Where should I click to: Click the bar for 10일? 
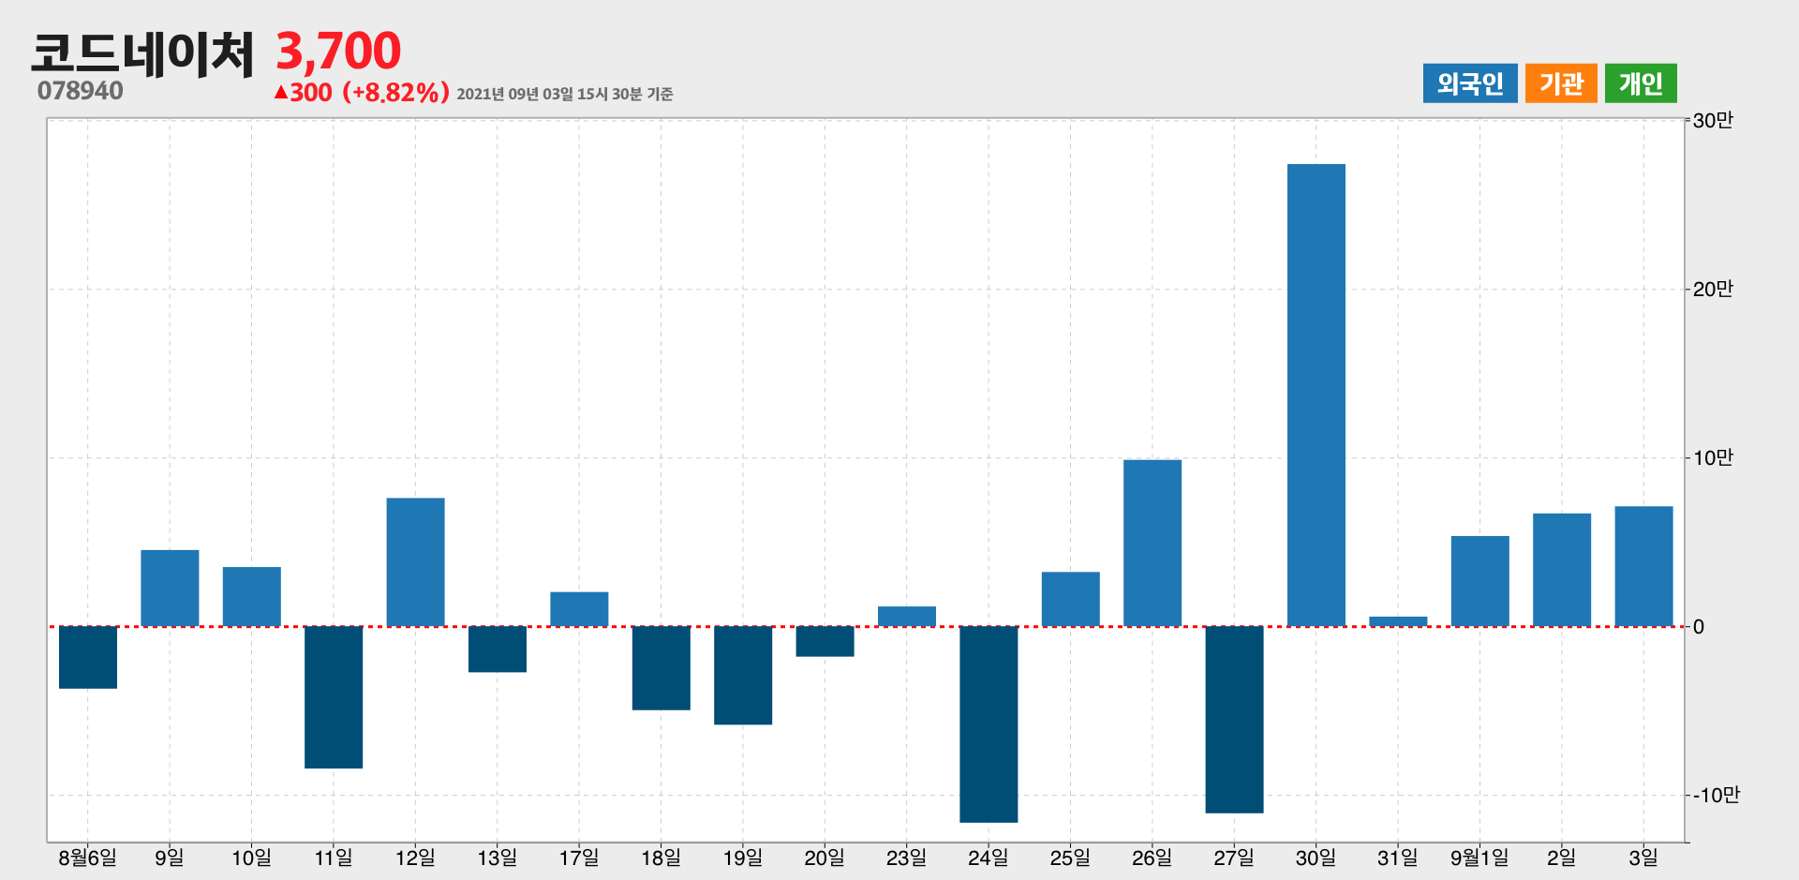click(252, 596)
